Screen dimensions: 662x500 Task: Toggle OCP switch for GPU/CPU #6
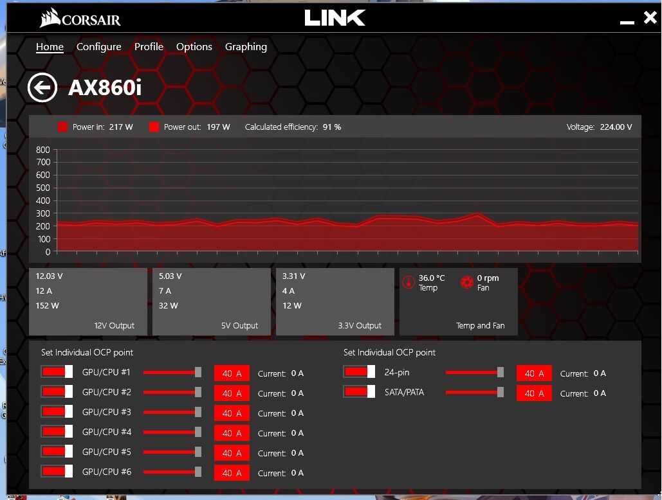[57, 471]
